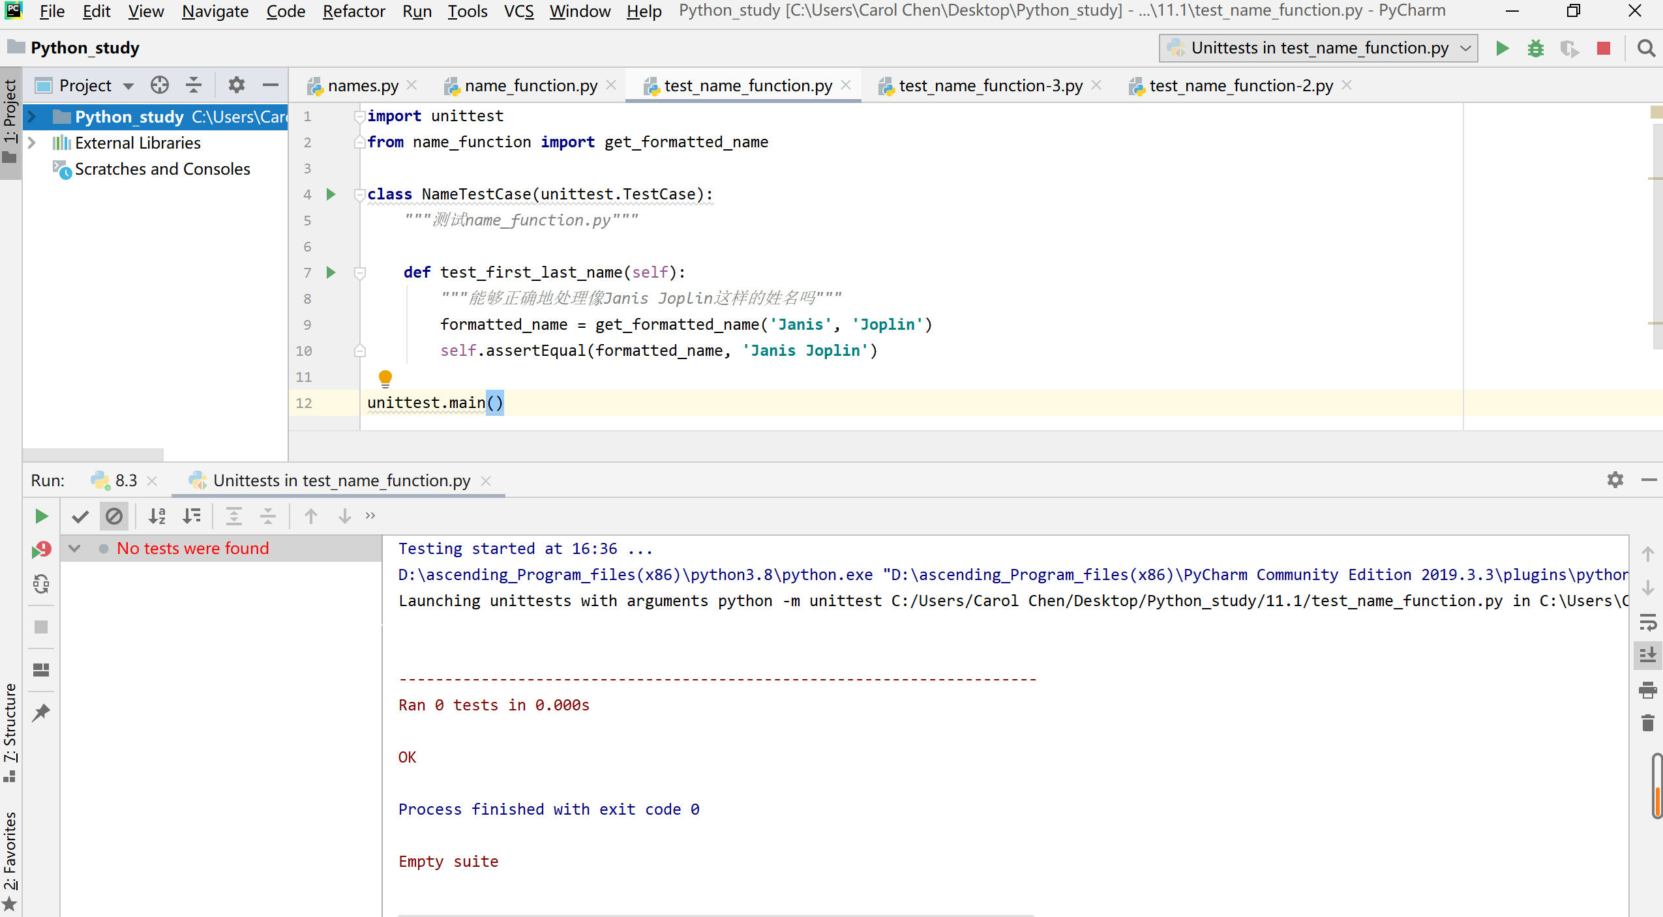Expand the External Libraries tree node
The height and width of the screenshot is (917, 1663).
coord(31,143)
